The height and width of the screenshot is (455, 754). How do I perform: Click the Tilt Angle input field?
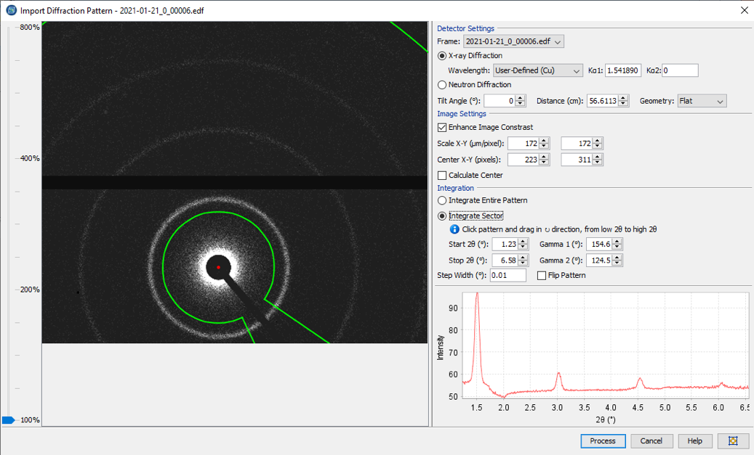click(500, 101)
